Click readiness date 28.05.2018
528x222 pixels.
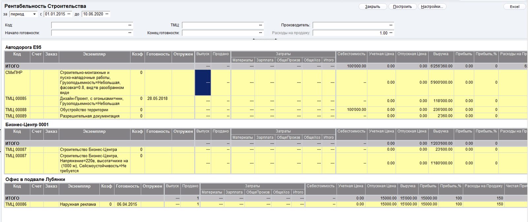[158, 99]
